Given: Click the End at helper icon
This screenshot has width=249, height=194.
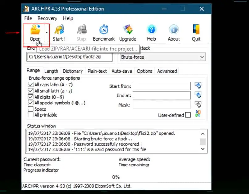Looking at the screenshot, I should (198, 95).
